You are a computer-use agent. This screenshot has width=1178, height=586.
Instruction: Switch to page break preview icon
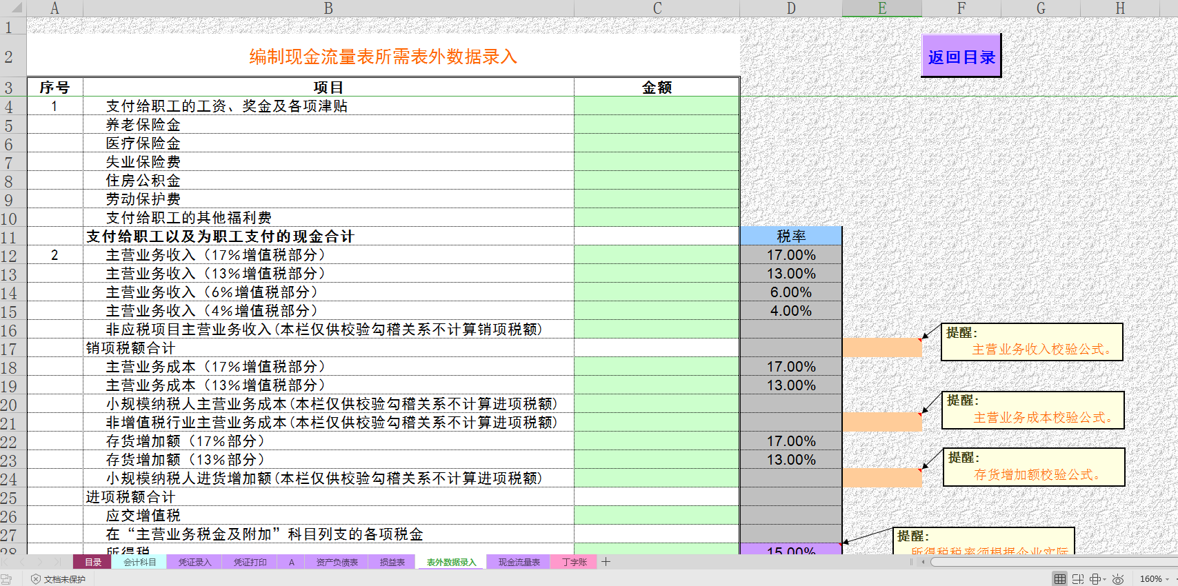pyautogui.click(x=1077, y=579)
